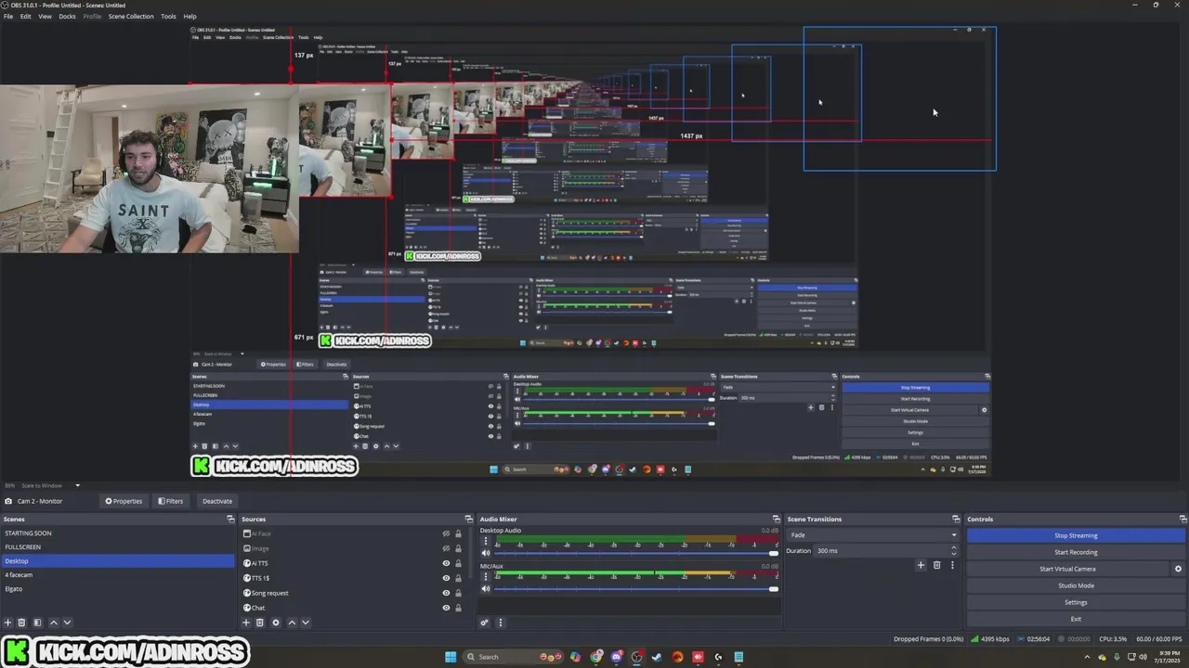Add a new scene with the plus icon
The width and height of the screenshot is (1189, 668).
[8, 623]
